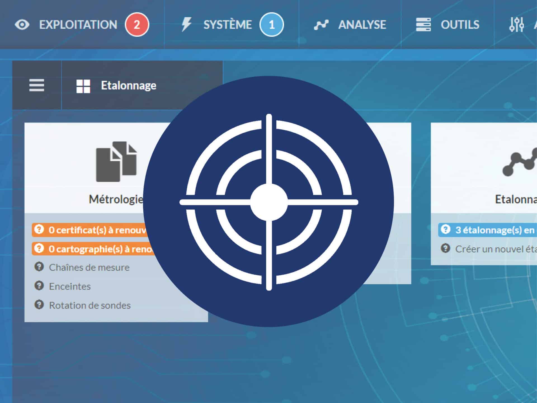Image resolution: width=537 pixels, height=403 pixels.
Task: Click the large crosshair target icon
Action: coord(268,202)
